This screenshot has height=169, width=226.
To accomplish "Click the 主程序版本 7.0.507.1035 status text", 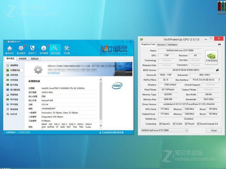I will click(x=18, y=132).
